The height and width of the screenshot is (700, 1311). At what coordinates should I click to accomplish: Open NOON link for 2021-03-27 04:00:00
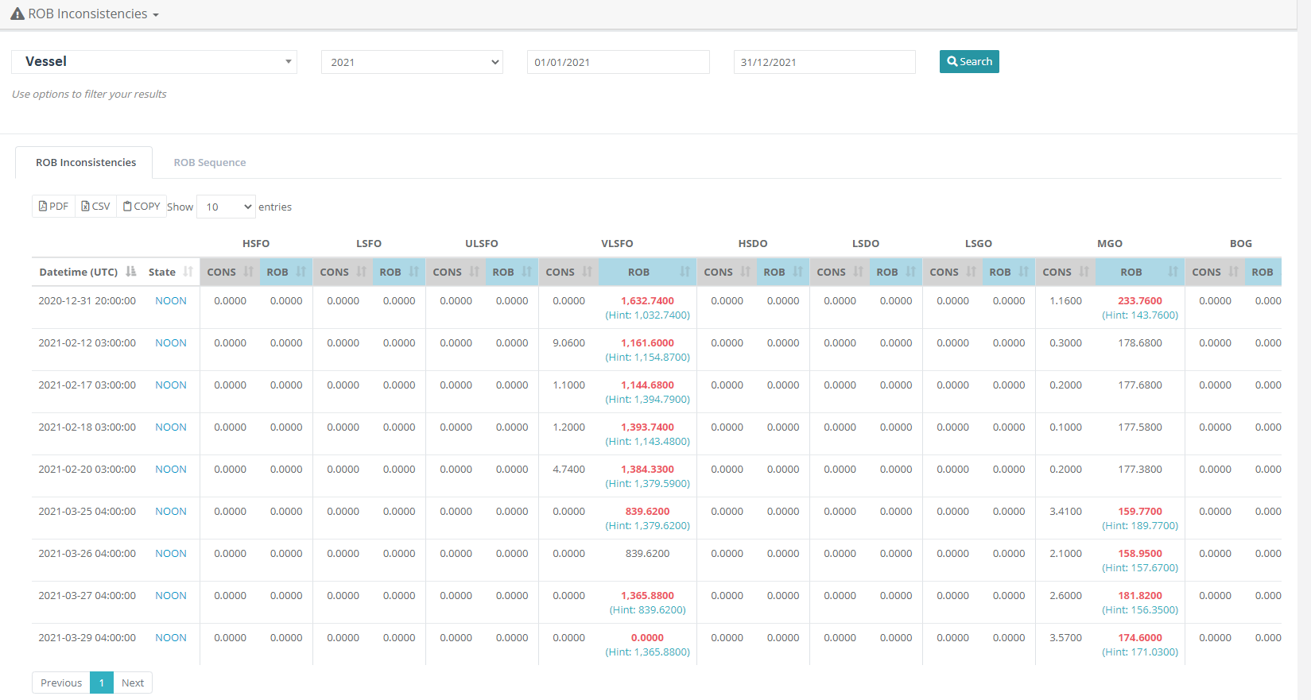pos(171,596)
